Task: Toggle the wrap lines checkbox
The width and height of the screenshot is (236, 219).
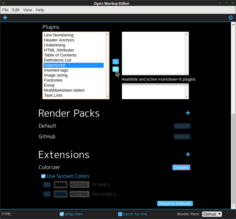Action: tap(62, 214)
